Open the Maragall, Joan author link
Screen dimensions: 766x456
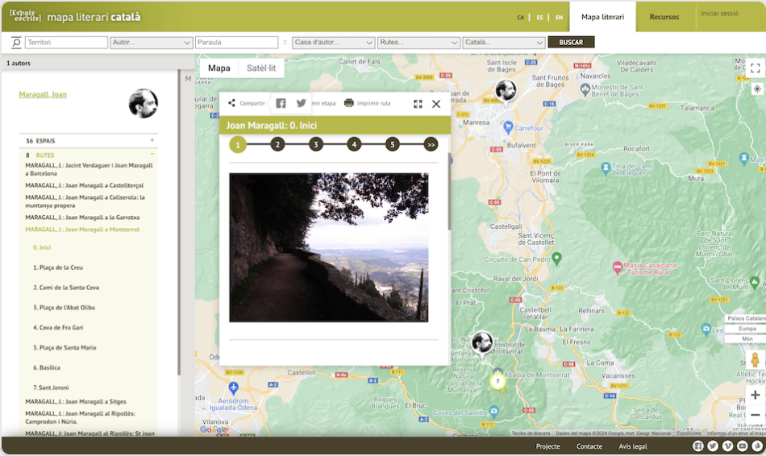click(x=43, y=94)
